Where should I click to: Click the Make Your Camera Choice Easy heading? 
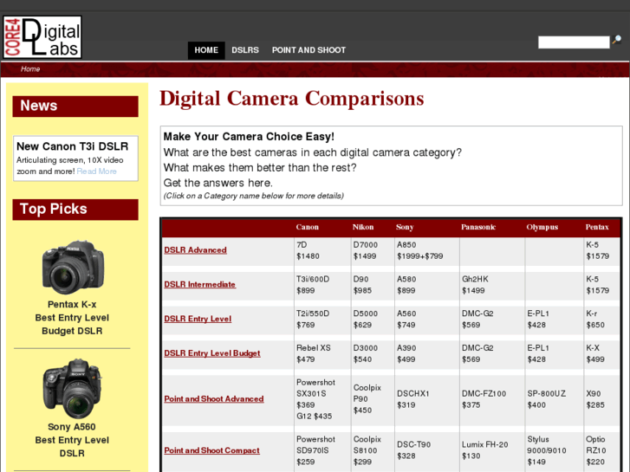click(249, 137)
